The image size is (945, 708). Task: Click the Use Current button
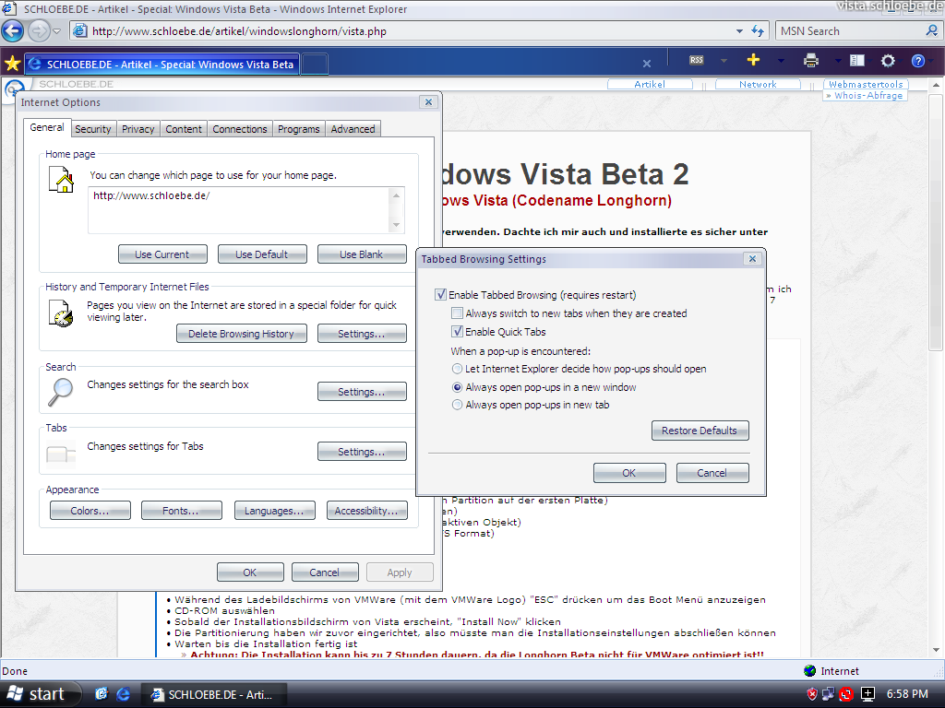[x=162, y=254]
